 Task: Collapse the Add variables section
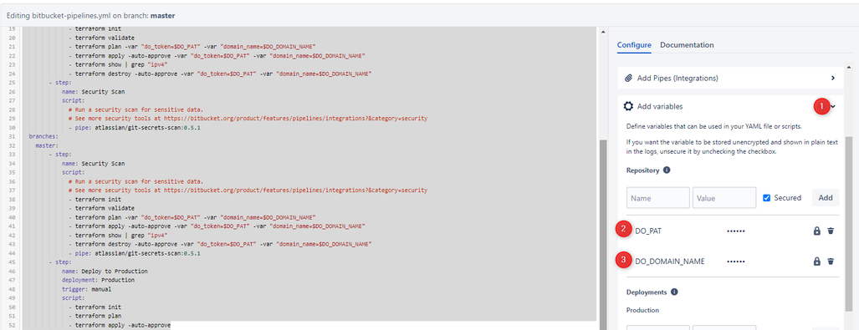(x=833, y=107)
